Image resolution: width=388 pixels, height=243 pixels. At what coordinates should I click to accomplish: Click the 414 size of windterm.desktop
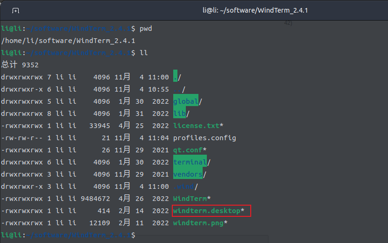(104, 211)
